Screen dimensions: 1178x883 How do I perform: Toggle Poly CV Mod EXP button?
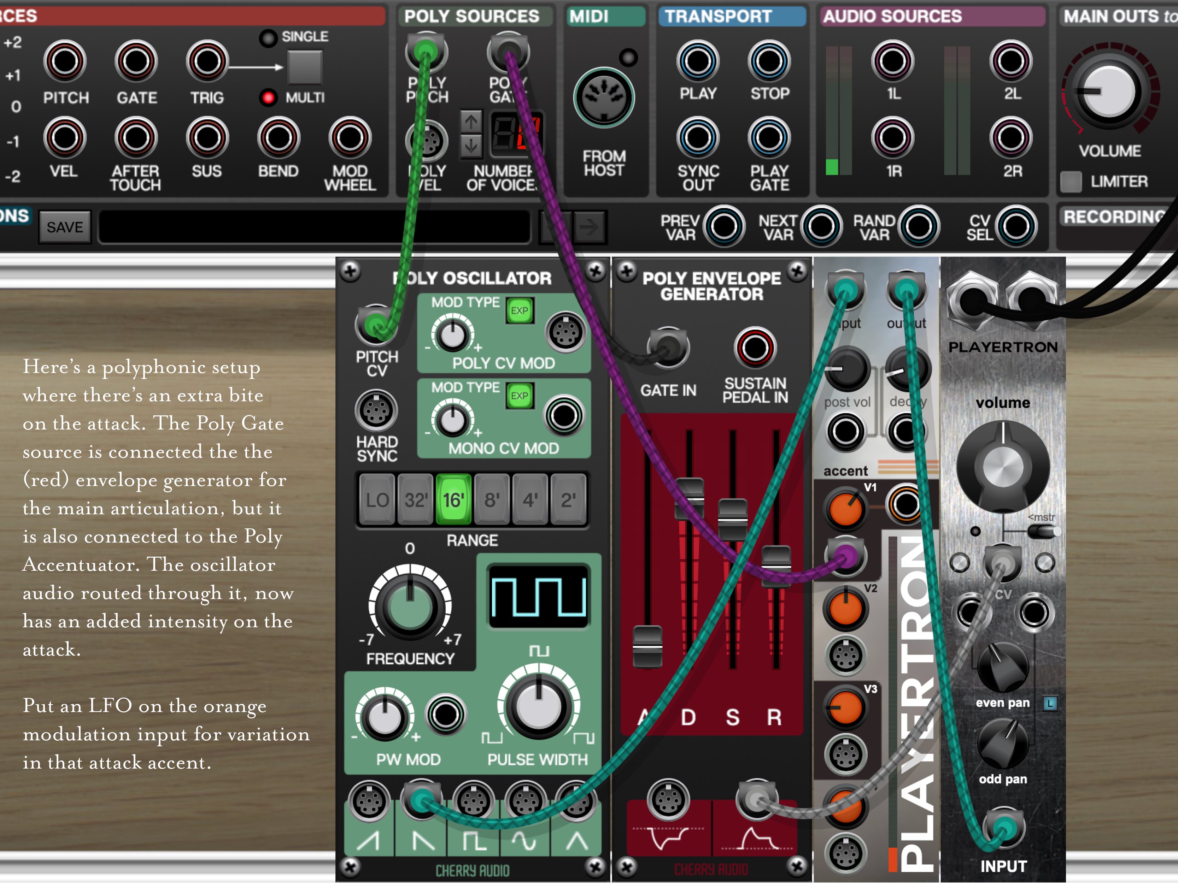(519, 310)
